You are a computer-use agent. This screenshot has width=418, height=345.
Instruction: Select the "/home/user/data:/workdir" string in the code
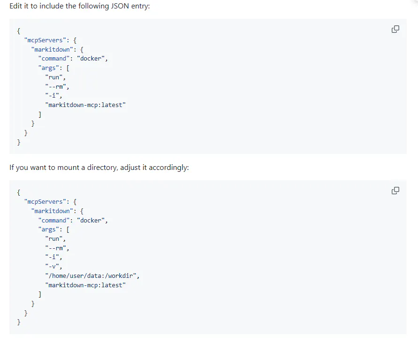click(91, 276)
